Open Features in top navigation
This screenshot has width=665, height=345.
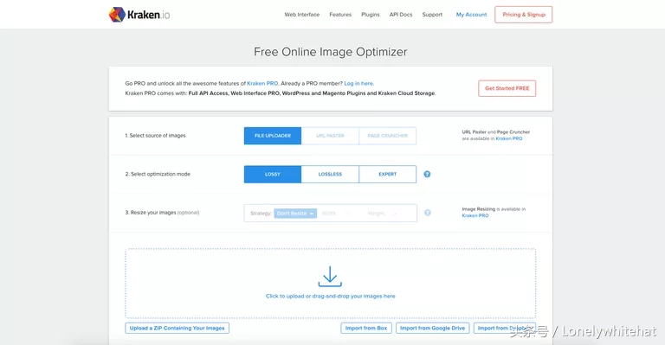[x=340, y=15]
